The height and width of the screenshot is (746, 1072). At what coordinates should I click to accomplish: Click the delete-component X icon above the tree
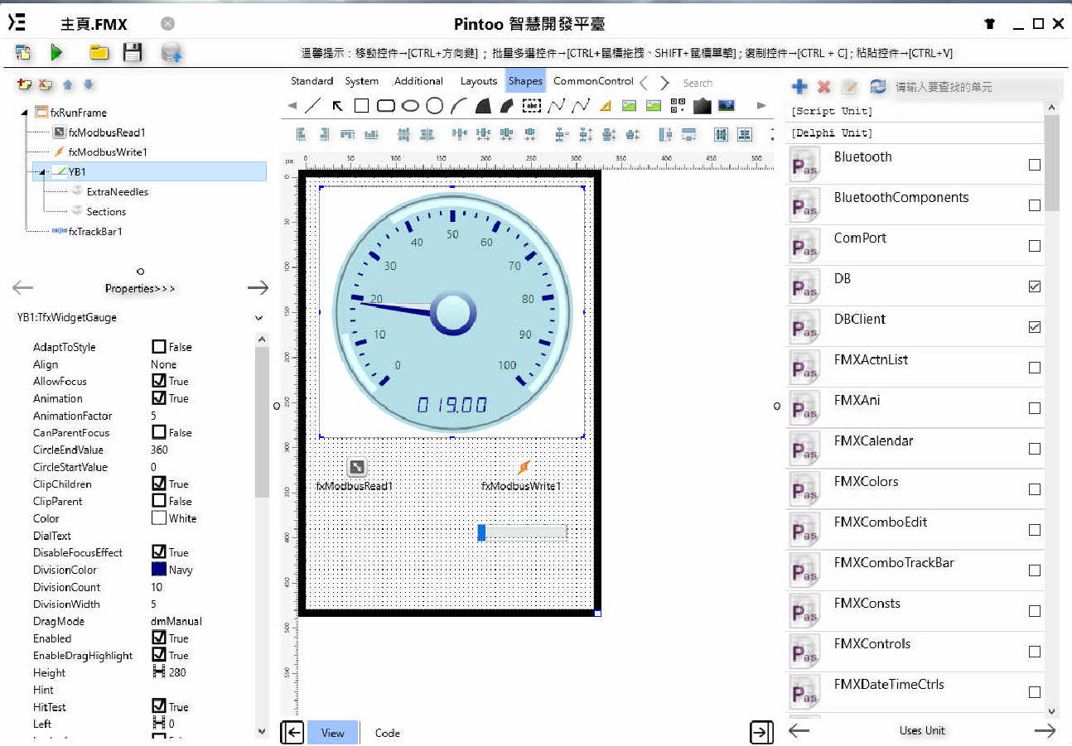point(46,84)
